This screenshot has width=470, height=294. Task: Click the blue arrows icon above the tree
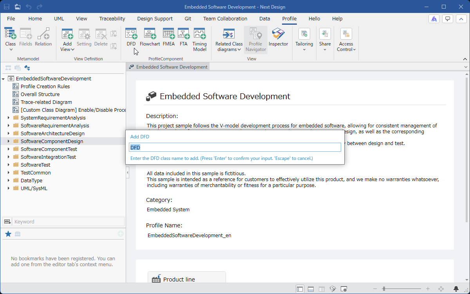pyautogui.click(x=27, y=68)
